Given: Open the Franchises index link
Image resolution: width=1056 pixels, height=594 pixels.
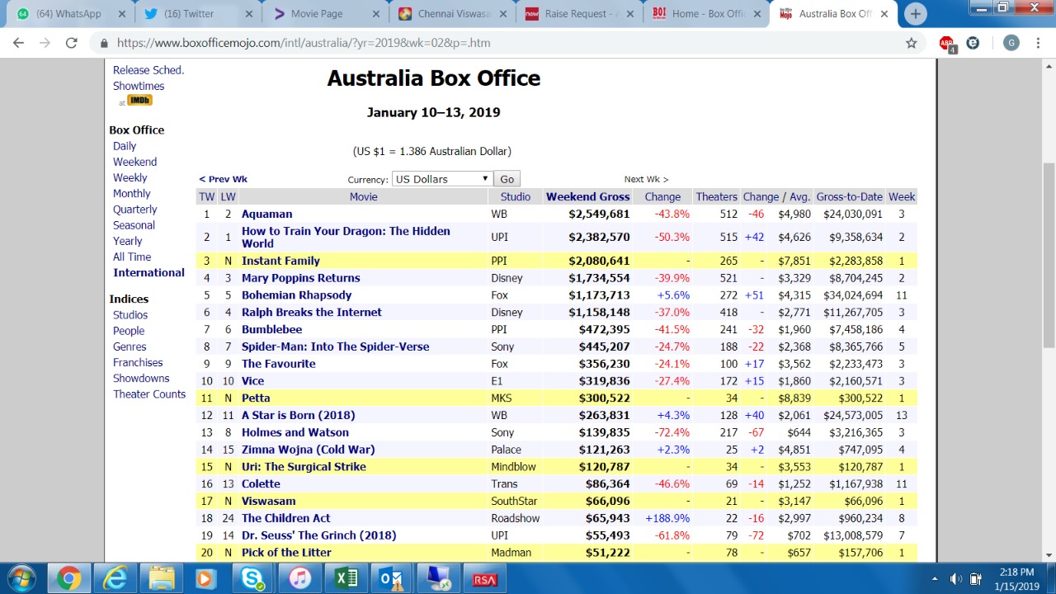Looking at the screenshot, I should pos(138,362).
